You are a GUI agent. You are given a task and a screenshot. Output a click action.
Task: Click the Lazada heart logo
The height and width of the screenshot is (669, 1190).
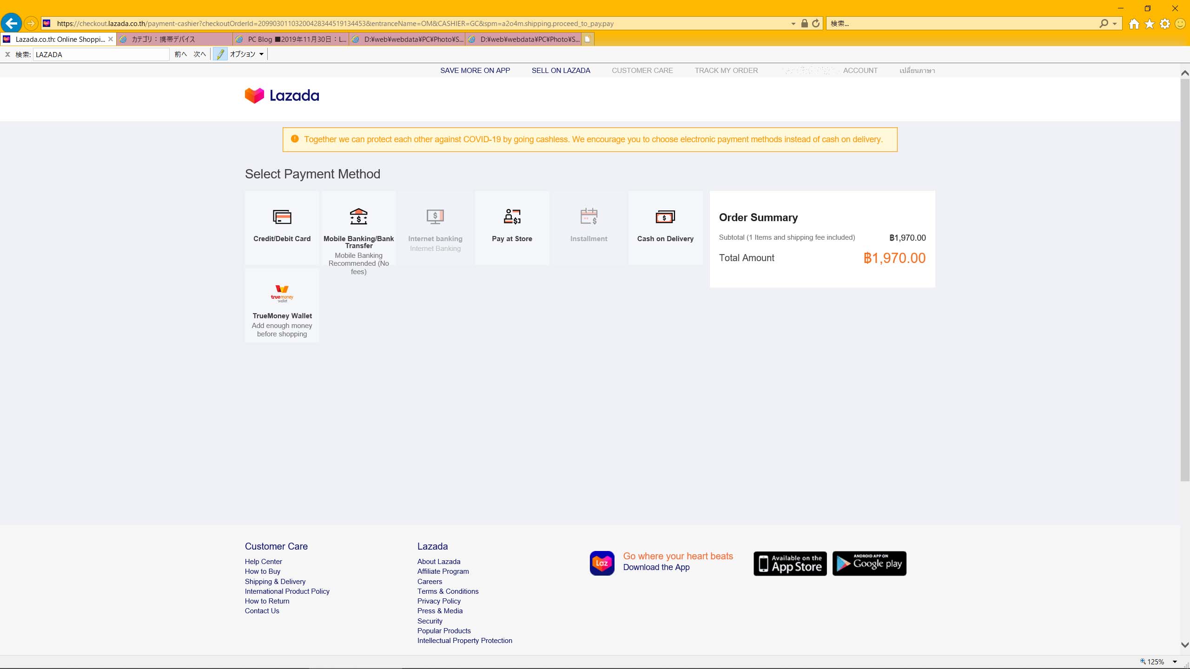pyautogui.click(x=254, y=96)
